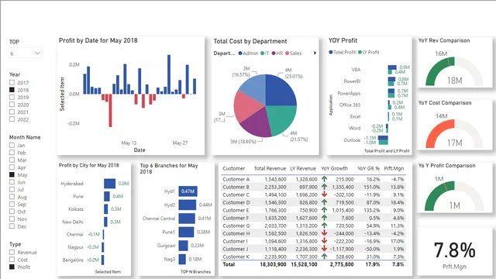Enable the Revenue type checkbox
496x279 pixels.
pos(12,252)
